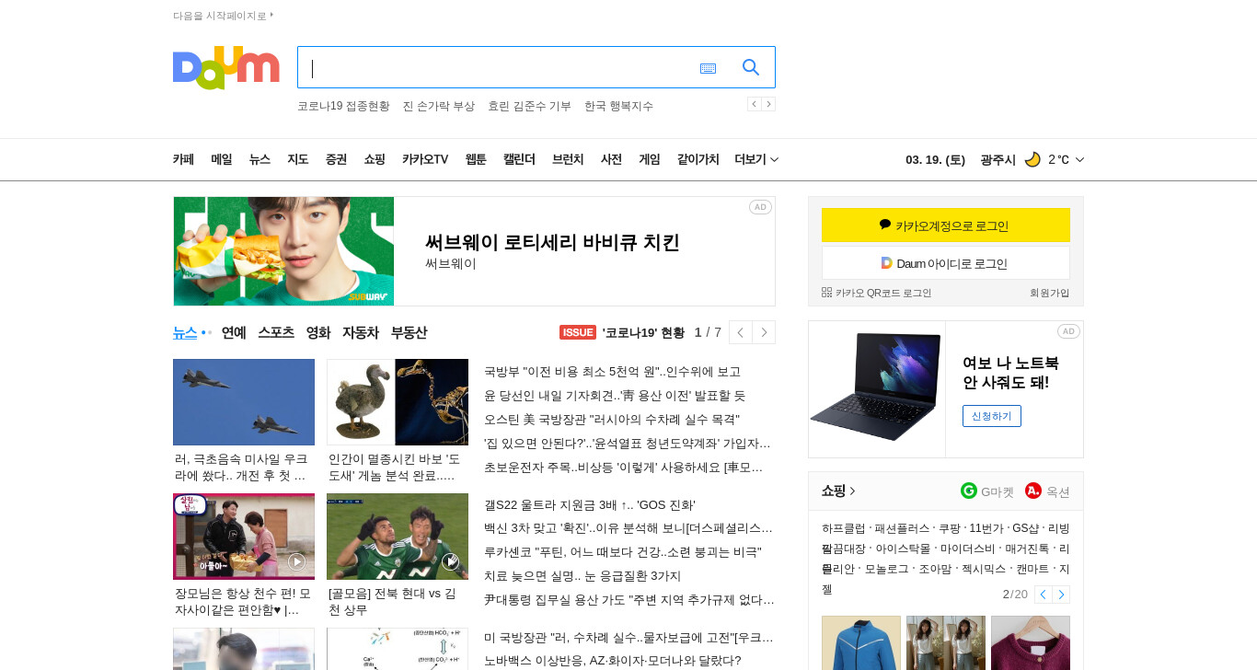
Task: Open headline 국방부 "이전 비용 최소 5천억 원"
Action: (612, 372)
